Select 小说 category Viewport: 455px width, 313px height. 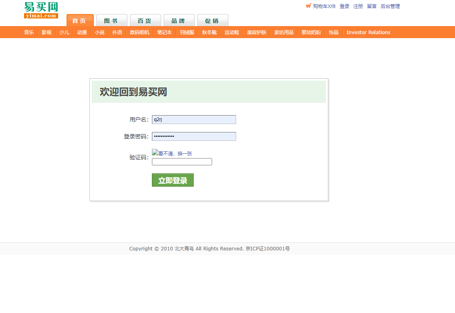(99, 32)
